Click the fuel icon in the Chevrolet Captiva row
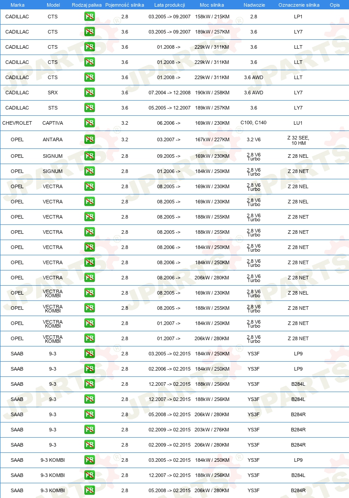This screenshot has height=498, width=349. pos(90,123)
